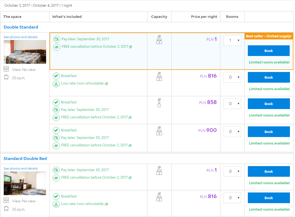
Task: Open rooms dropdown for PLN 858 rate
Action: click(232, 104)
